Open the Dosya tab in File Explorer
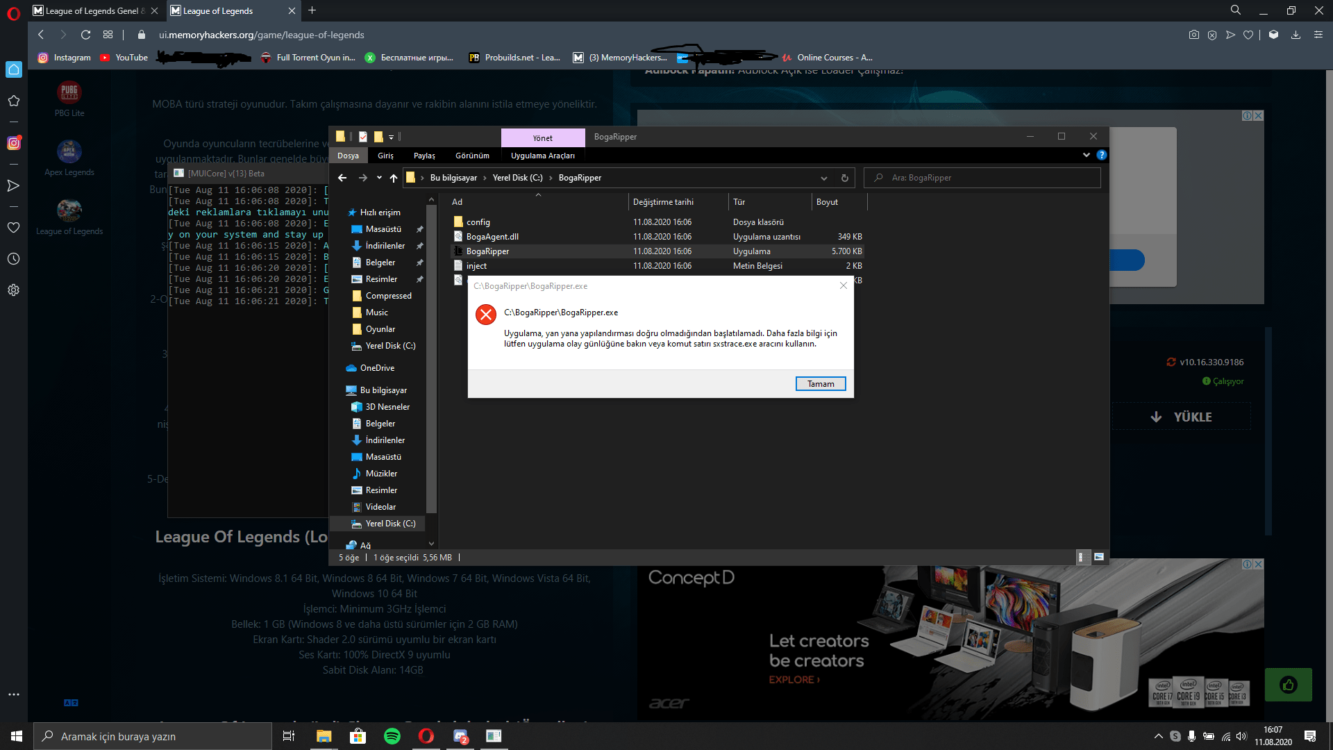This screenshot has height=750, width=1333. [348, 156]
